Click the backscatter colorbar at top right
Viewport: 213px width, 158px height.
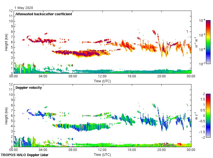(x=208, y=42)
